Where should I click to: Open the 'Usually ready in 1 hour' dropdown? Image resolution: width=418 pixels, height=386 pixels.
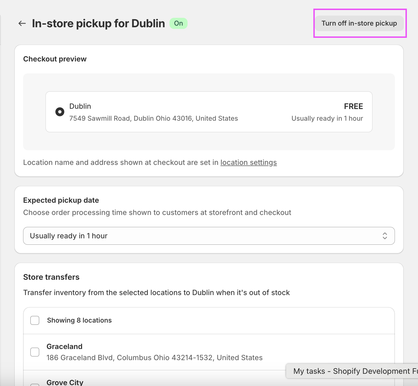209,236
